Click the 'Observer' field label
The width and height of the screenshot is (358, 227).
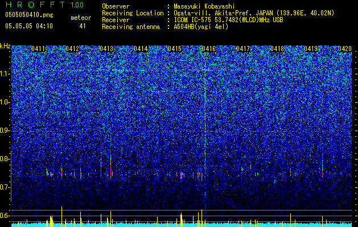click(x=116, y=6)
